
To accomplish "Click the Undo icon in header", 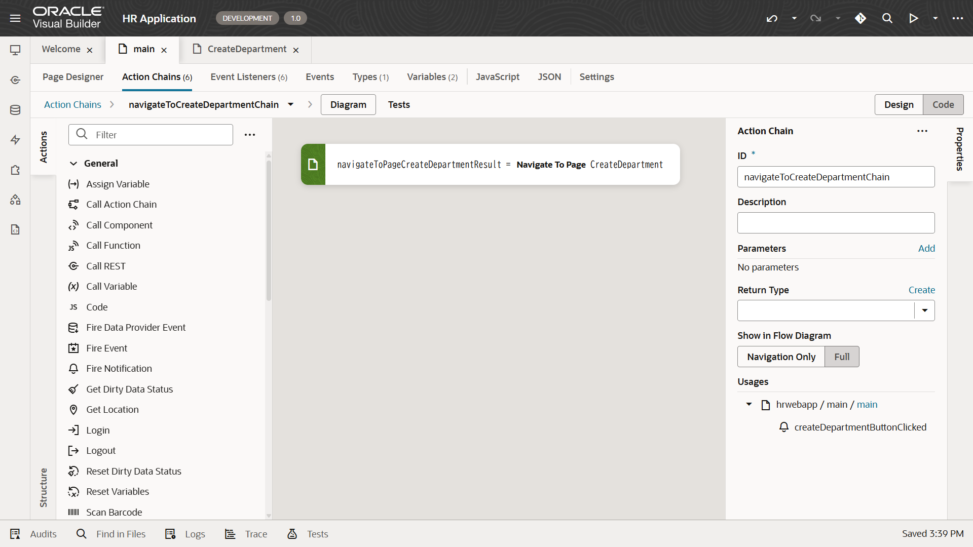I will [772, 18].
